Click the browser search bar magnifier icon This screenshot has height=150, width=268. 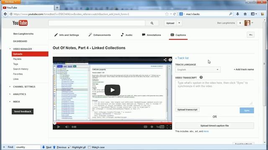point(231,14)
